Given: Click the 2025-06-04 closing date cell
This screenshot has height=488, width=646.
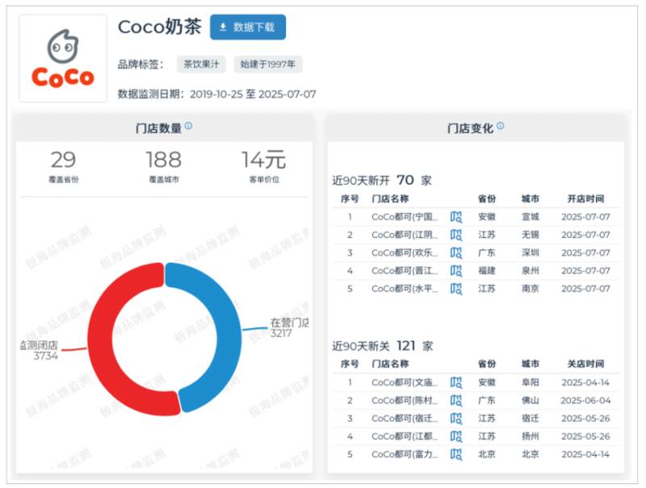Looking at the screenshot, I should 585,400.
